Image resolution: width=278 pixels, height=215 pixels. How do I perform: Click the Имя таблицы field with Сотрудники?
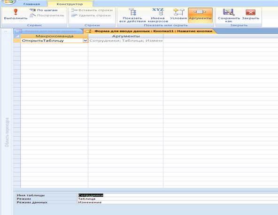178,195
